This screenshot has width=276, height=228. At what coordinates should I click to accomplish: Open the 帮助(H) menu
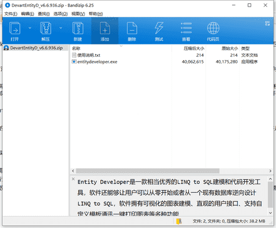click(96, 14)
